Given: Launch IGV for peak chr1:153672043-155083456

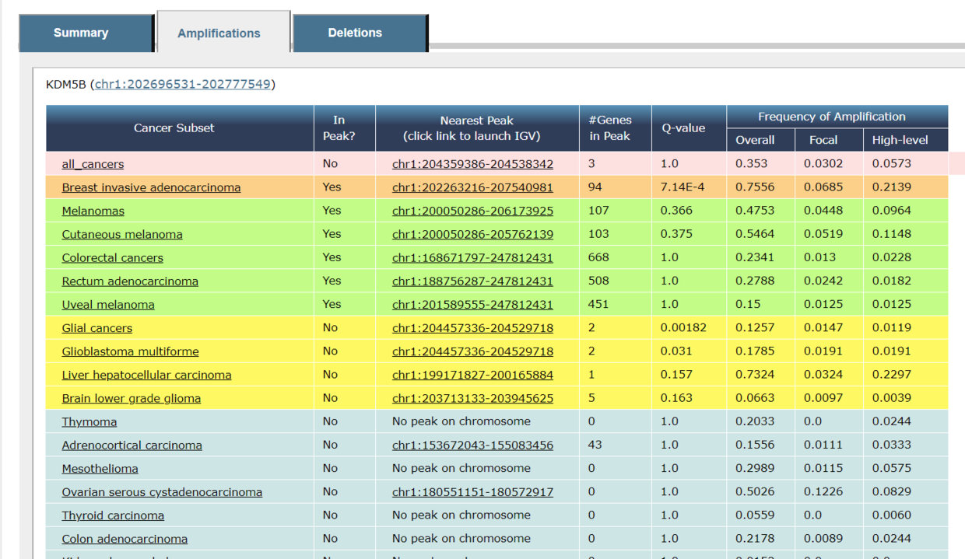Looking at the screenshot, I should click(472, 445).
